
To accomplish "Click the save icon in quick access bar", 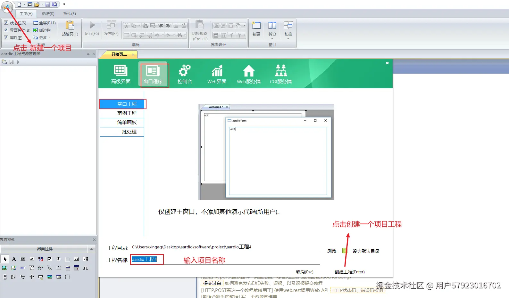I will click(47, 4).
